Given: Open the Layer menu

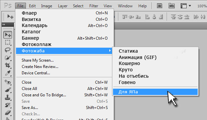Looking at the screenshot, I should coord(63,6).
